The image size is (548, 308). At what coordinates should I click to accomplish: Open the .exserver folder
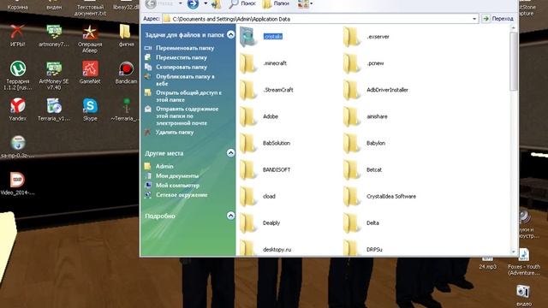pos(366,37)
